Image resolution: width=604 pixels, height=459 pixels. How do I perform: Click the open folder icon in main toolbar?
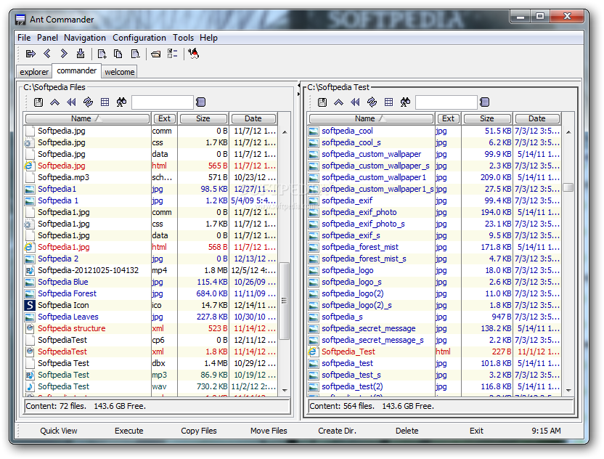155,54
